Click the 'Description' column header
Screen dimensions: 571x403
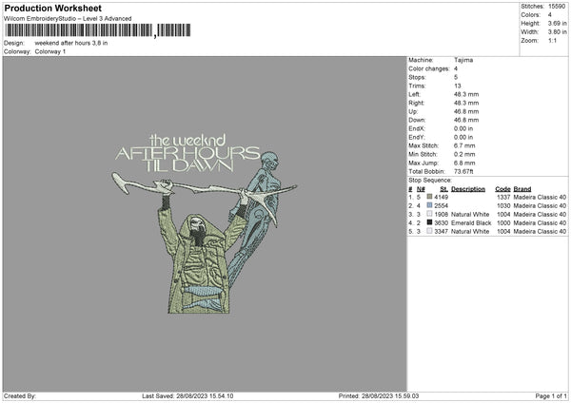coord(468,189)
